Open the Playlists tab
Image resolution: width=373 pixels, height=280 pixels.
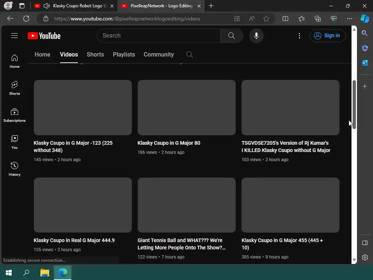click(x=124, y=55)
